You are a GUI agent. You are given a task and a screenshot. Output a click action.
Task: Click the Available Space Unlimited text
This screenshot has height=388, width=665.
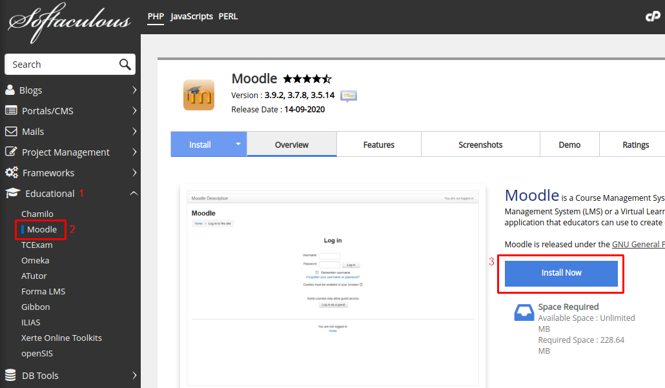[586, 323]
